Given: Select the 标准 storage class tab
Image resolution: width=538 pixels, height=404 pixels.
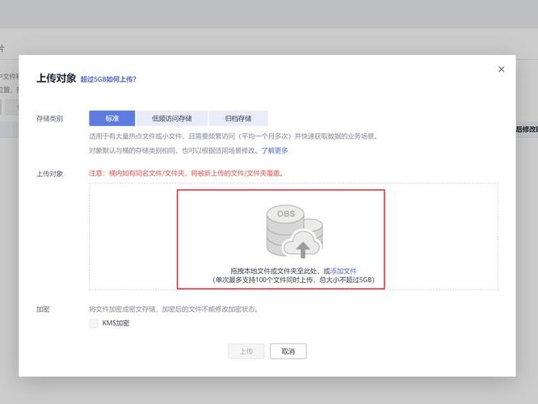Looking at the screenshot, I should [111, 119].
